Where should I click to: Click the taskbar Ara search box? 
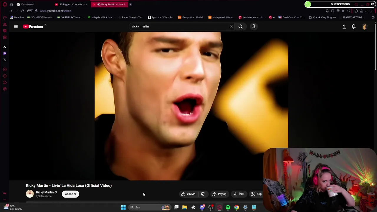(150, 207)
